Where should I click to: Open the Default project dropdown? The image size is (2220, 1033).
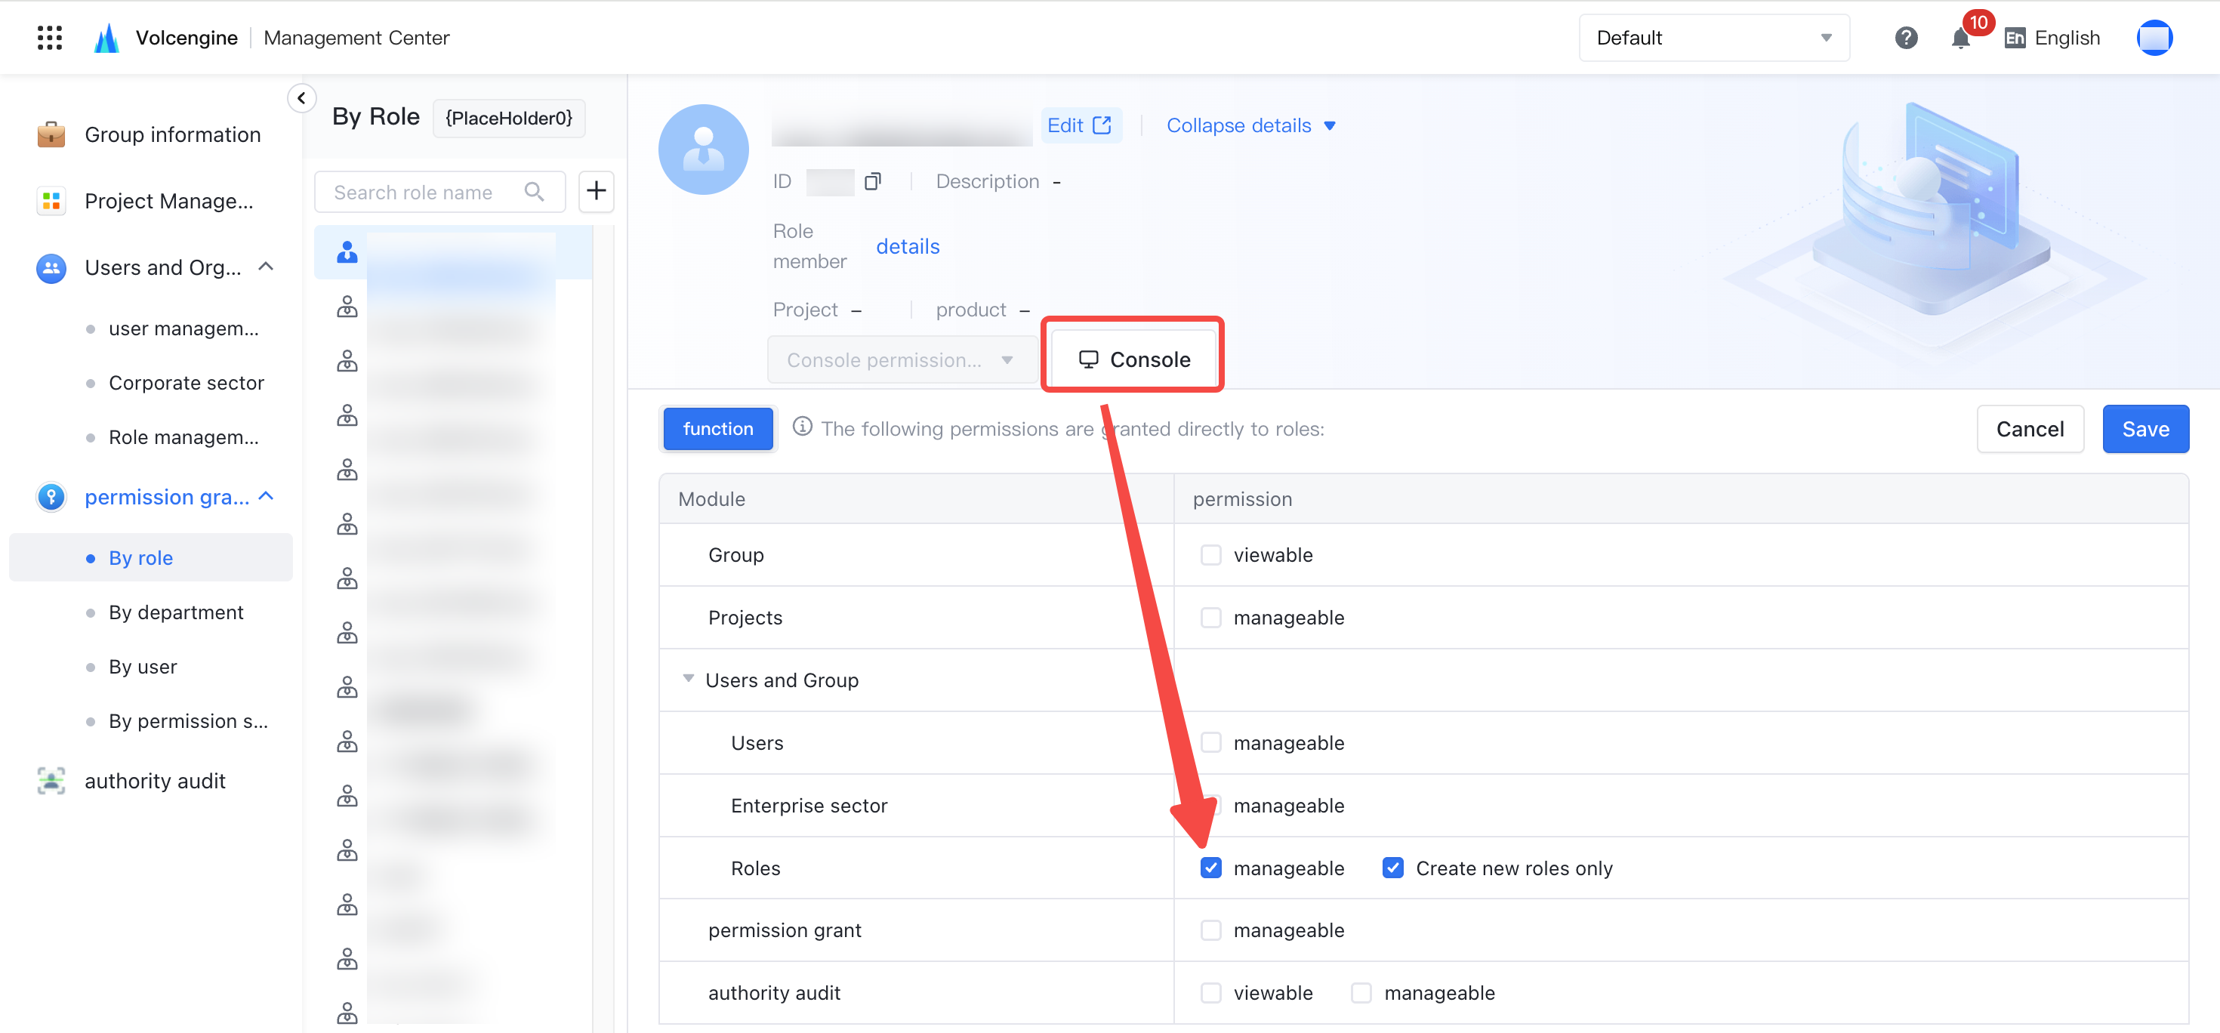[1713, 38]
